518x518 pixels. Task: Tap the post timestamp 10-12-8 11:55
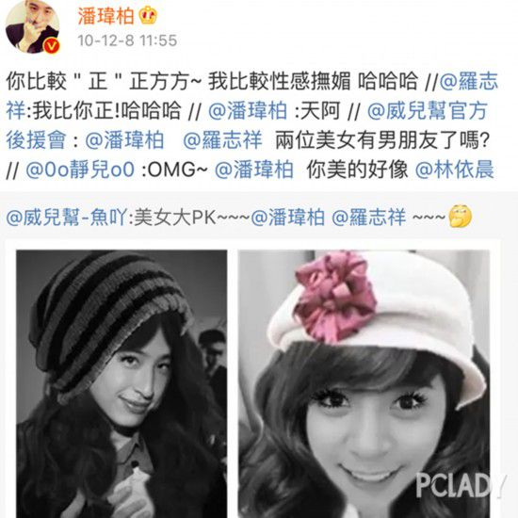tap(127, 40)
